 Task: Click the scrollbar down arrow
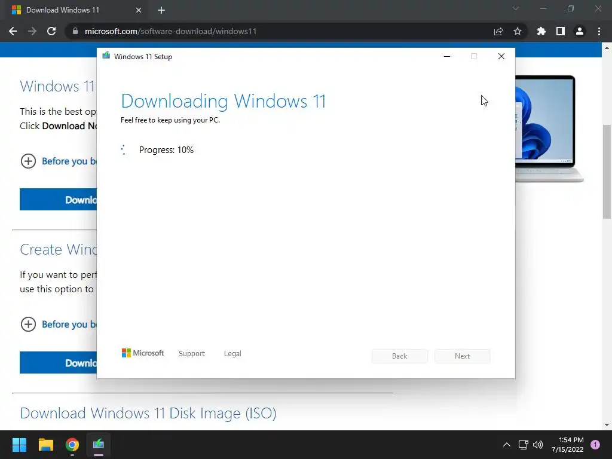click(607, 425)
